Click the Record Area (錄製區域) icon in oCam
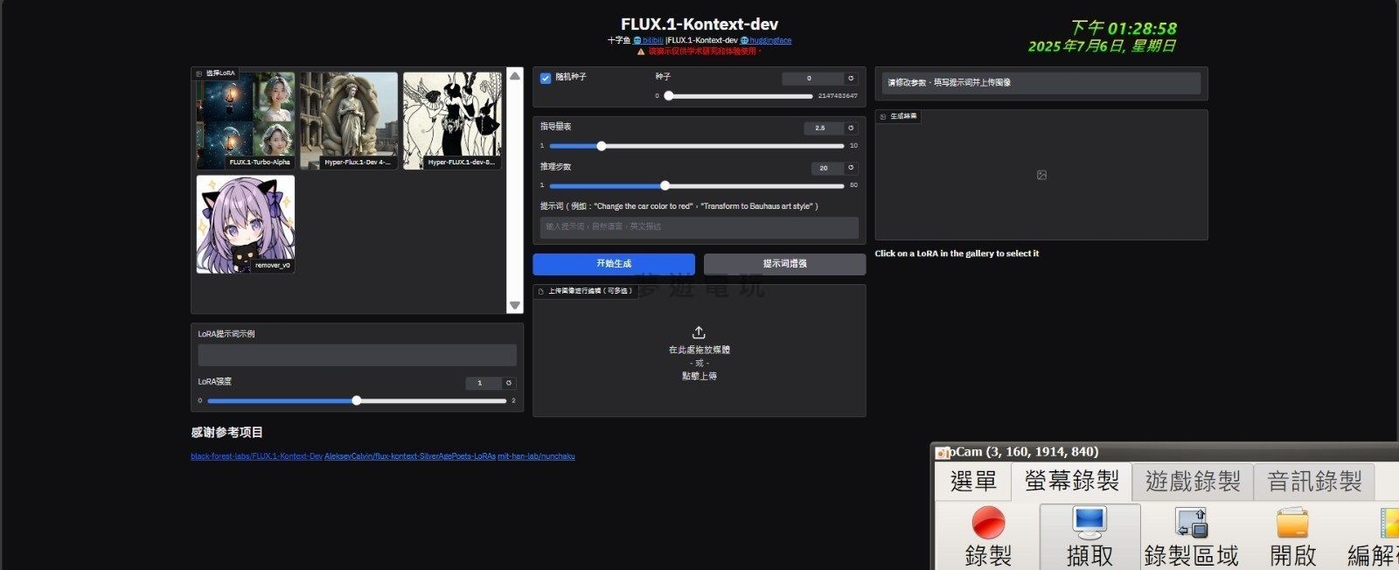The height and width of the screenshot is (570, 1399). [1191, 523]
